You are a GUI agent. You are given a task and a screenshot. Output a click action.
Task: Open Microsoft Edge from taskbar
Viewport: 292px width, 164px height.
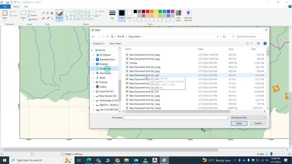click(x=89, y=160)
